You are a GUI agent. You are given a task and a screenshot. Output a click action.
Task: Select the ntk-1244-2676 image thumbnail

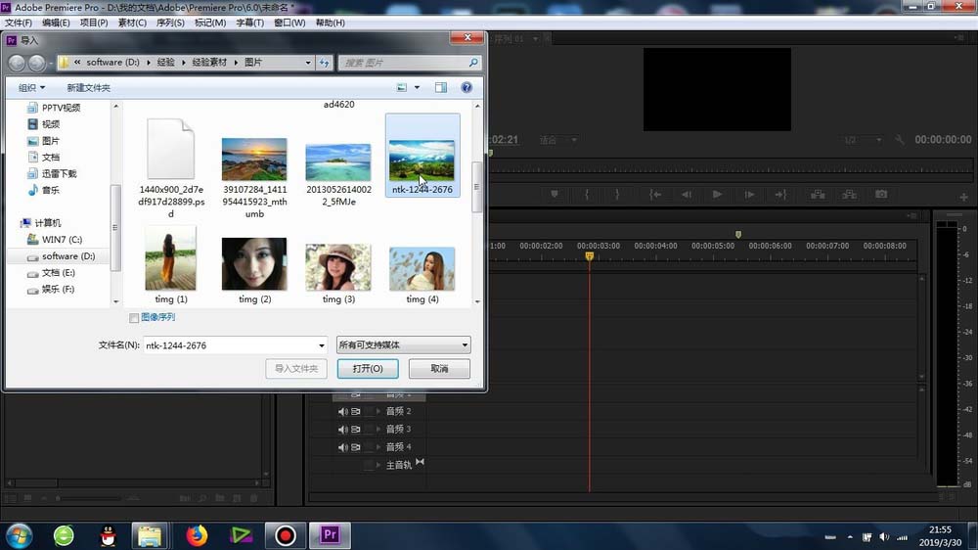[x=422, y=156]
